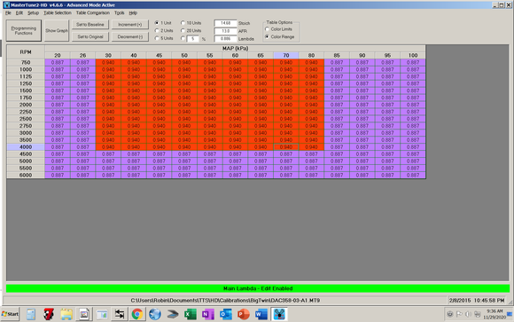514x322 pixels.
Task: Click the Lambda value field
Action: 225,39
